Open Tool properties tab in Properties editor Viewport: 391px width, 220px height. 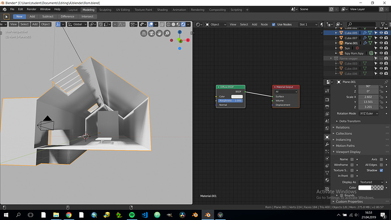point(327,91)
